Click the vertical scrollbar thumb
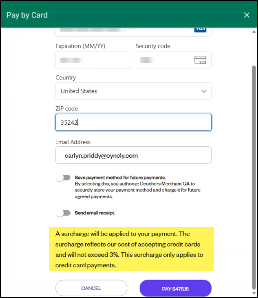Screen dimensions: 258x298 pos(254,177)
